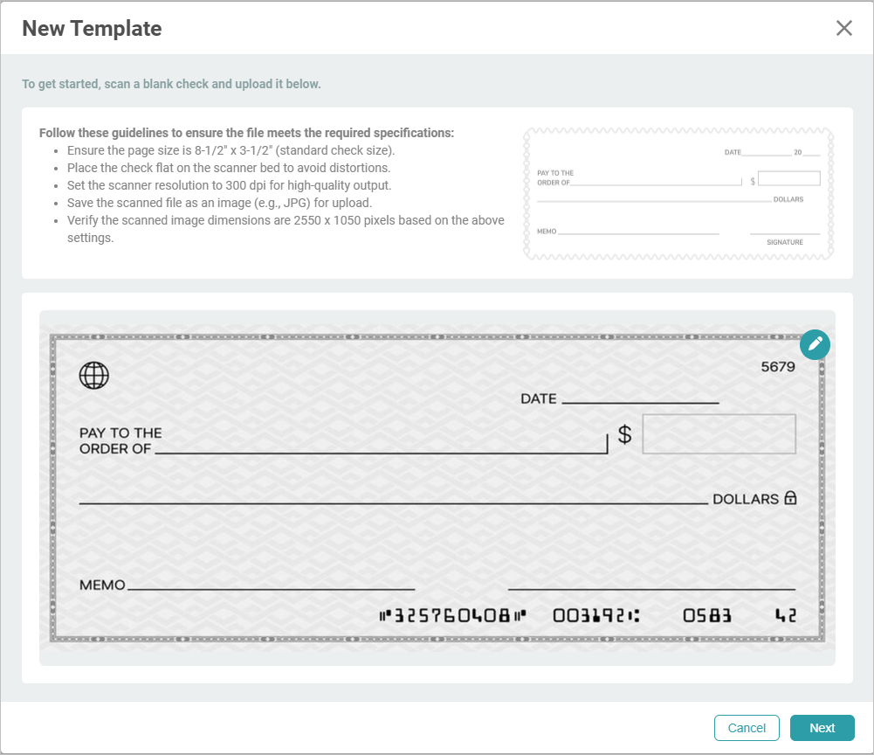Screen dimensions: 874x755
Task: Click the 300 dpi scanner resolution guideline
Action: click(229, 185)
